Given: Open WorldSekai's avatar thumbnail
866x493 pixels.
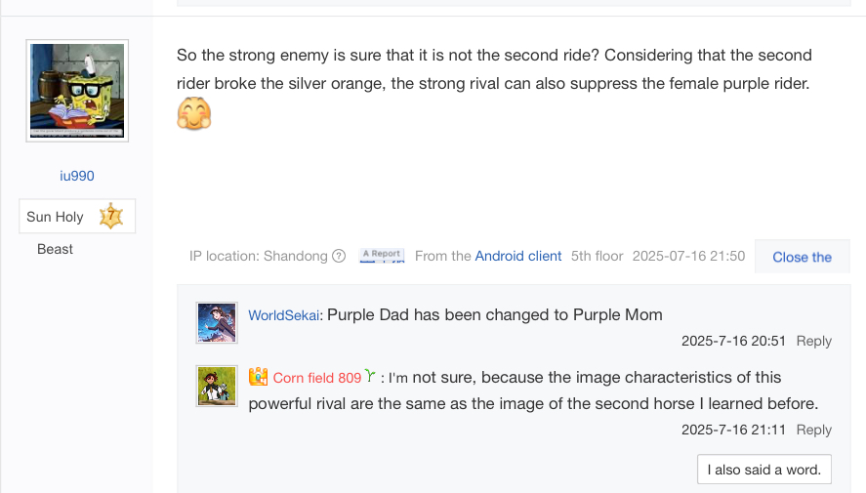Looking at the screenshot, I should pos(217,322).
